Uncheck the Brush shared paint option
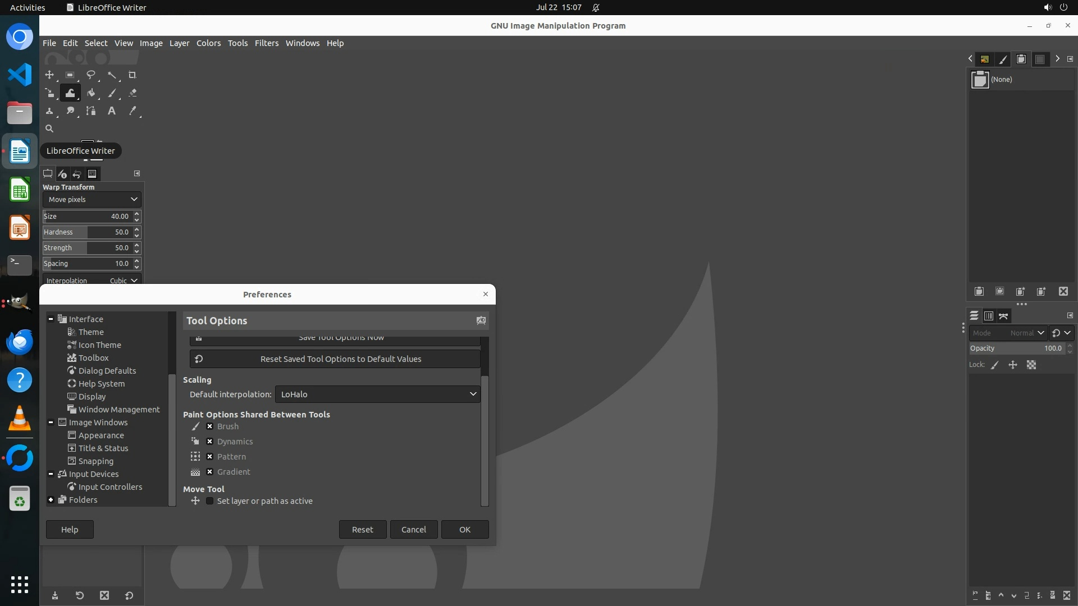1078x606 pixels. pos(210,426)
